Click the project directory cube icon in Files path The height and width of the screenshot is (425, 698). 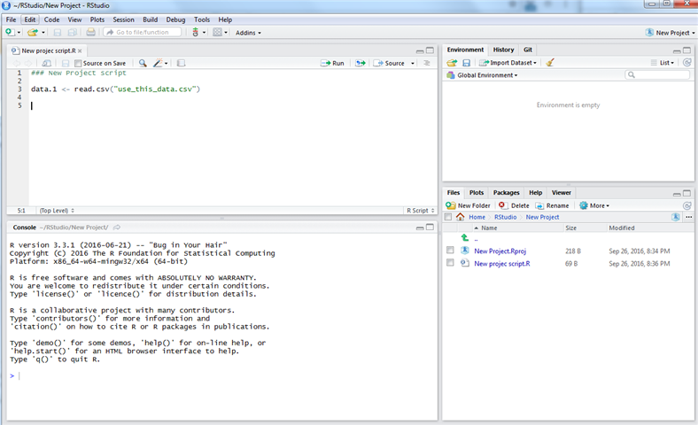(675, 217)
